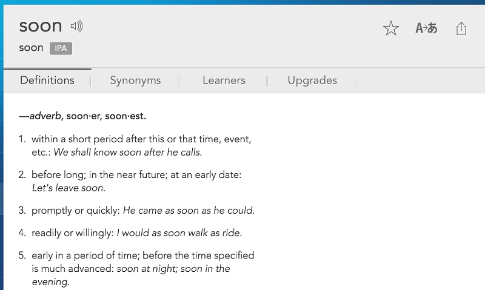Image resolution: width=485 pixels, height=290 pixels.
Task: Click example "He came as soon as he could"
Action: click(x=189, y=211)
